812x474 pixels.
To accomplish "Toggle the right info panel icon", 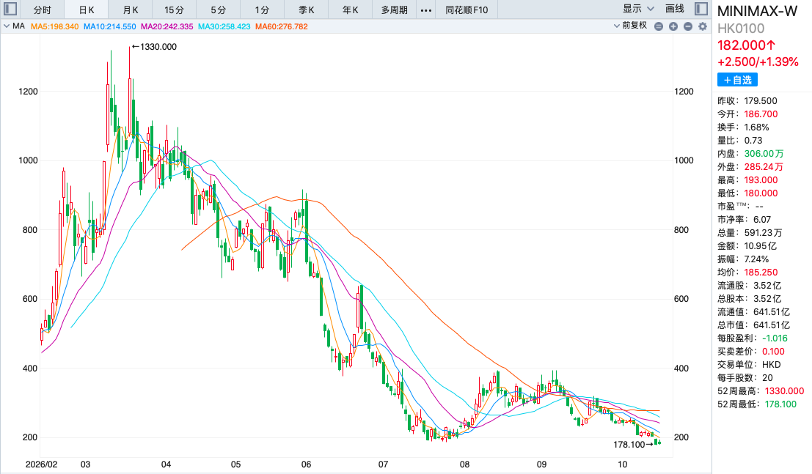I will (x=701, y=9).
